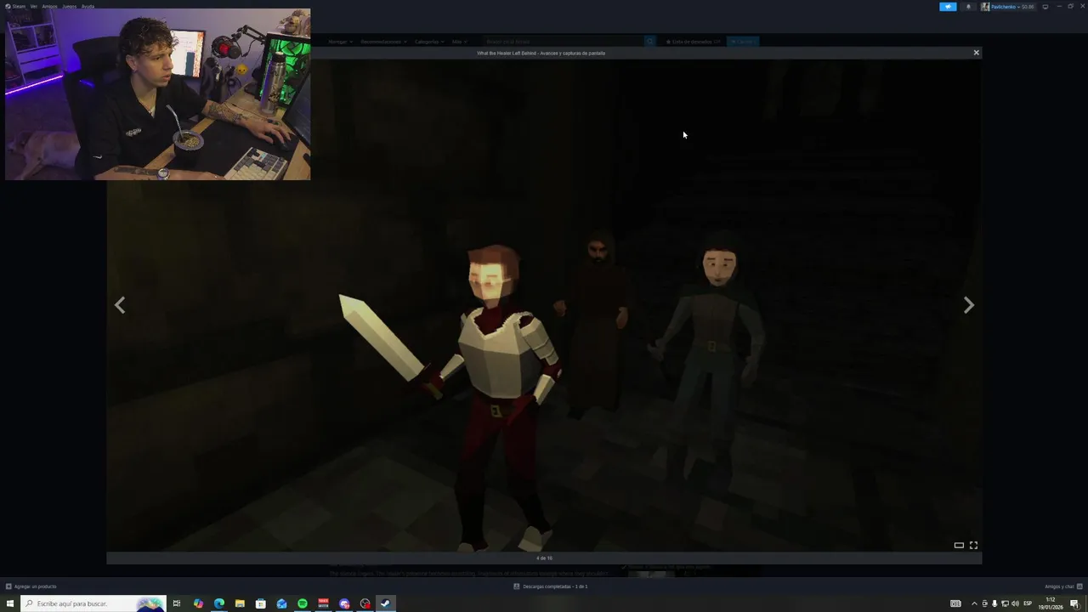Open Steam announcements megaphone button
Viewport: 1088px width, 612px height.
point(948,7)
